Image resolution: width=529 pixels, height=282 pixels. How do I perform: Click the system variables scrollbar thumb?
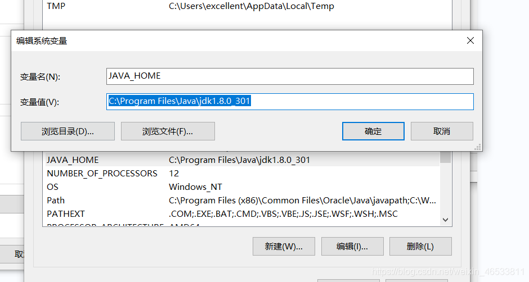click(x=445, y=157)
